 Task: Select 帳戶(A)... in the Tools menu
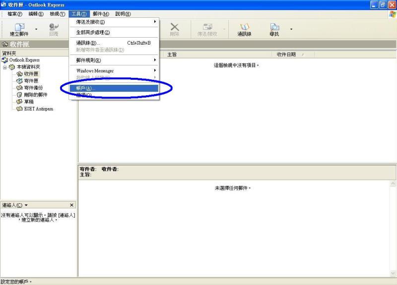(114, 88)
